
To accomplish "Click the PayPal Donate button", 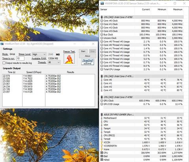I will click(87, 62).
